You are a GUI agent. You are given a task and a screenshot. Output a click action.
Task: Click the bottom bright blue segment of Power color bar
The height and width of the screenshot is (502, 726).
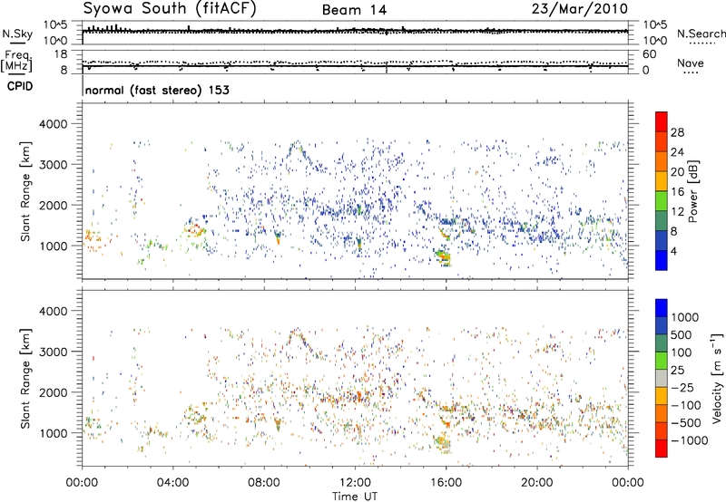[x=662, y=260]
